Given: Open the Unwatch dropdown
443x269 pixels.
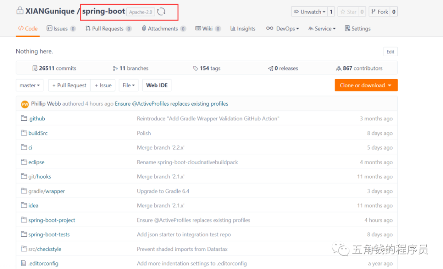Looking at the screenshot, I should point(309,12).
